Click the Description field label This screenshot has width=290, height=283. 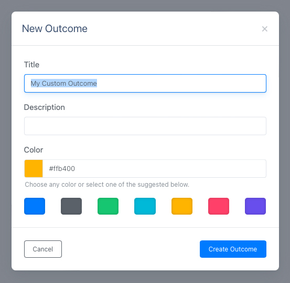coord(45,107)
